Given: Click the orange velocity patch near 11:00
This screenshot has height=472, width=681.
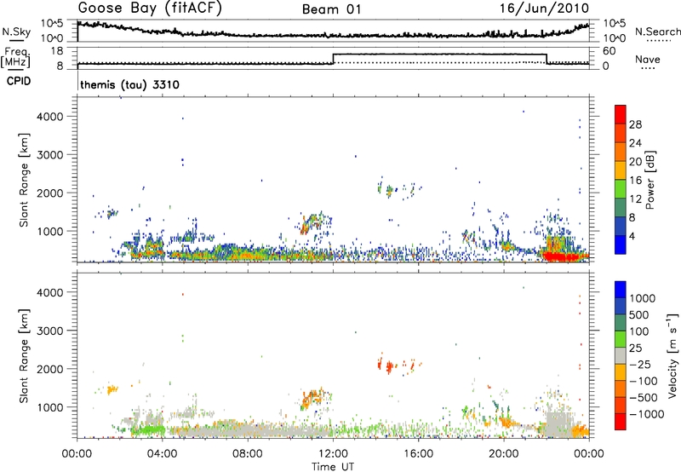Looking at the screenshot, I should [x=312, y=399].
